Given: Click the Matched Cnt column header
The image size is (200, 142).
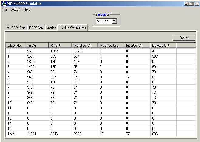Looking at the screenshot, I should [x=85, y=46].
